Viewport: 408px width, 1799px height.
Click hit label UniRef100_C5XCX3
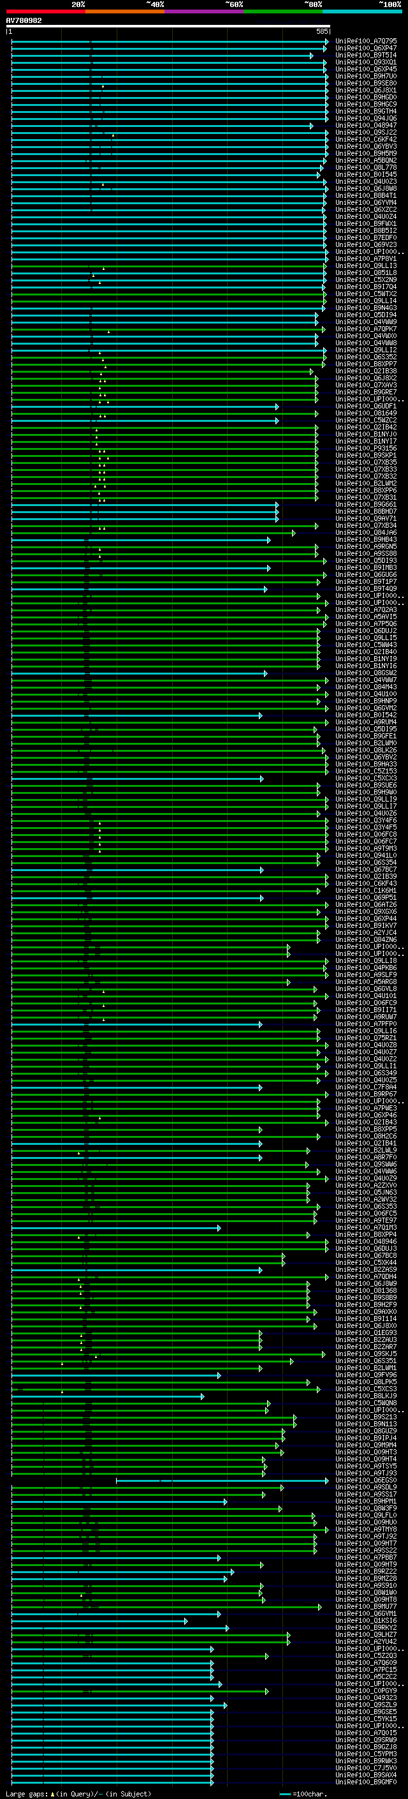(x=366, y=779)
